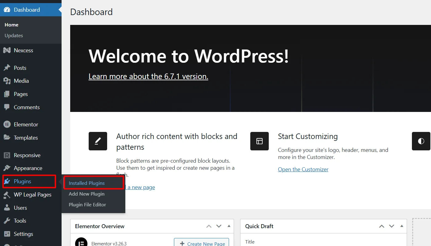Click the Templates folder icon

[x=7, y=137]
